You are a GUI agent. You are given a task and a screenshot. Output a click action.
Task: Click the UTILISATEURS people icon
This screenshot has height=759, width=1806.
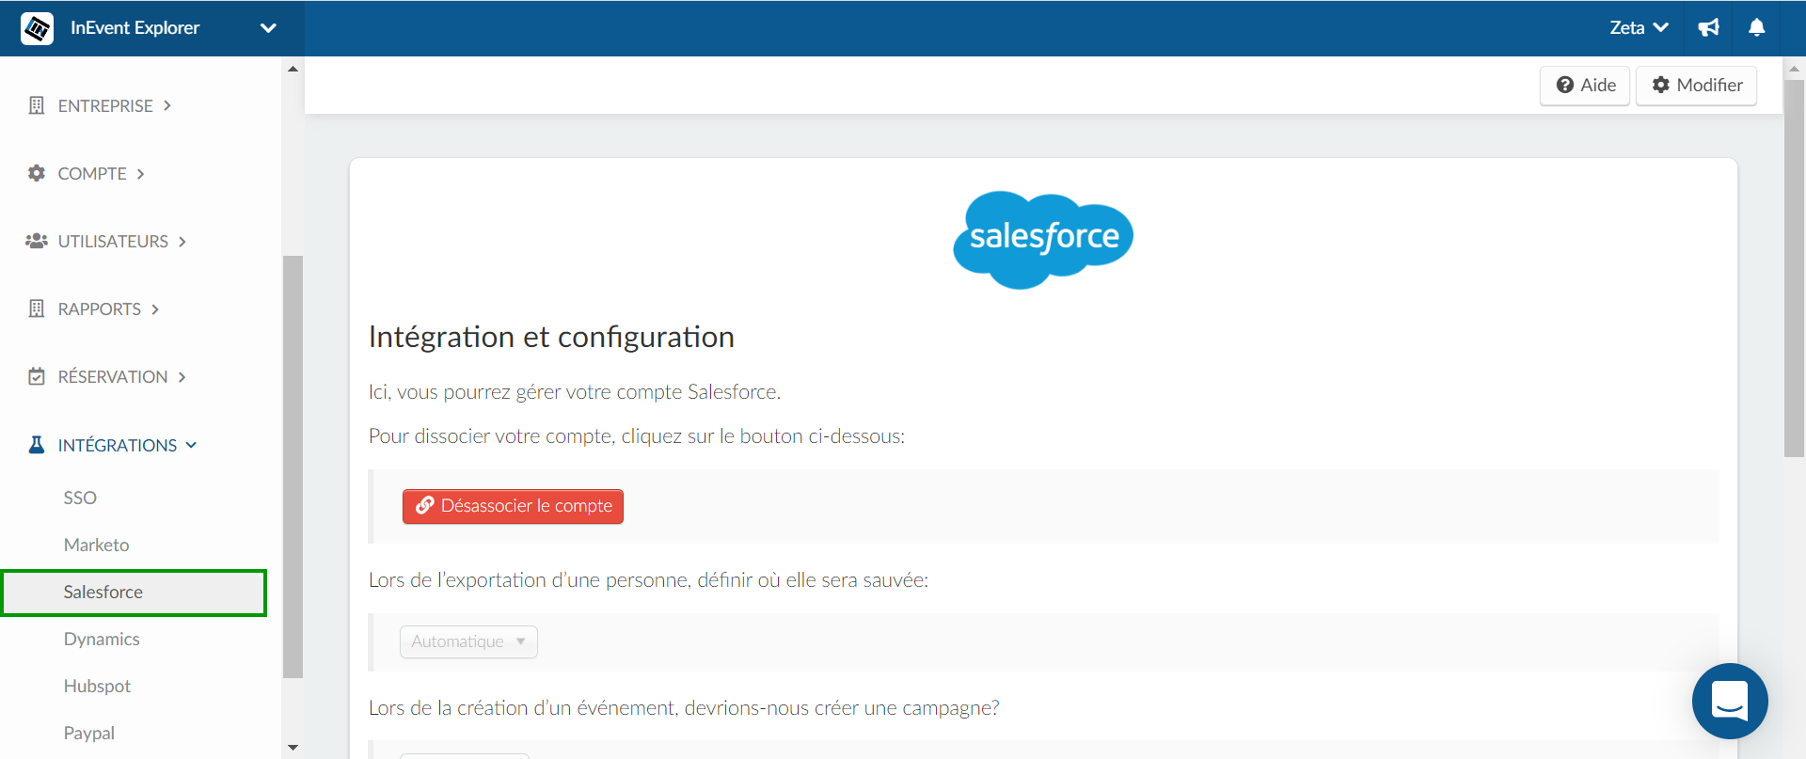coord(37,241)
